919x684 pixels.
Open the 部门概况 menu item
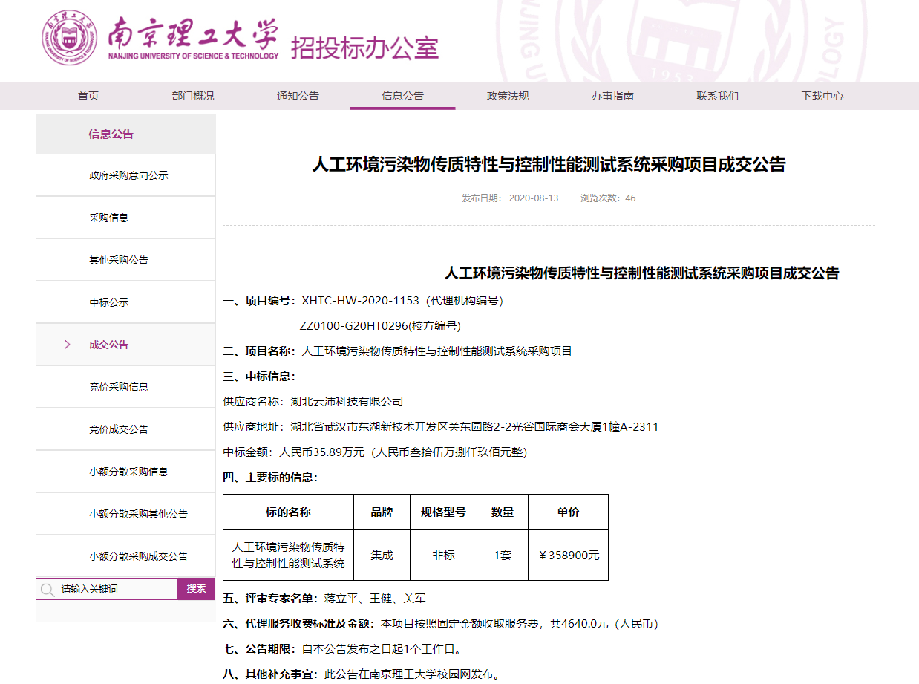193,96
